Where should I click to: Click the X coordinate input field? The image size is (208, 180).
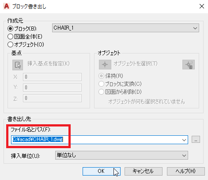coord(52,77)
